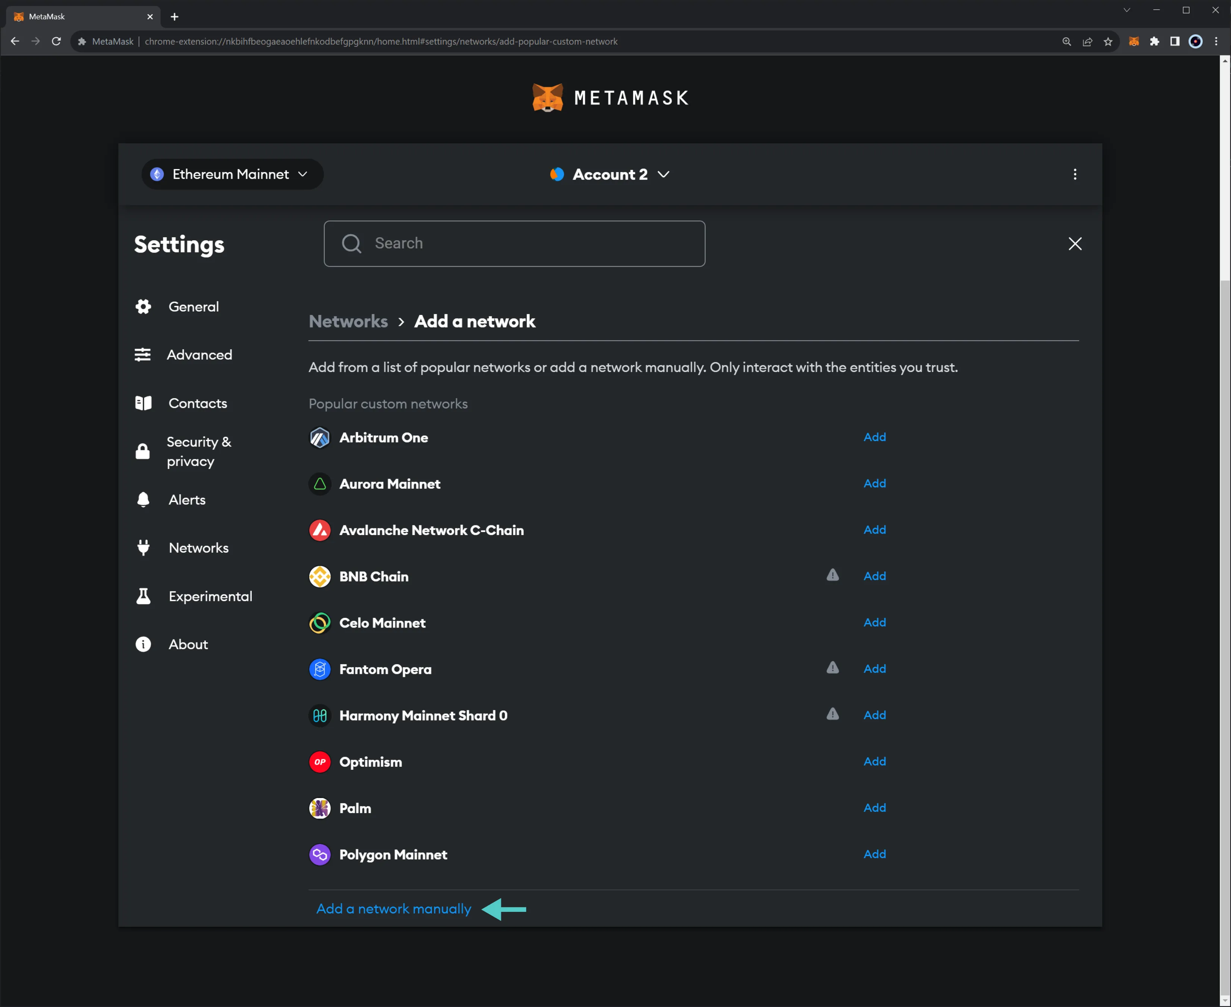
Task: Click the network search input field
Action: point(514,243)
